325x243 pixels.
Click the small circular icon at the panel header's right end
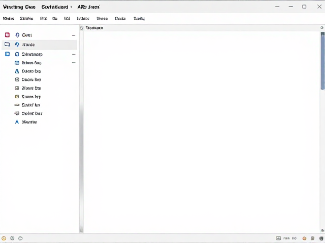point(322,28)
